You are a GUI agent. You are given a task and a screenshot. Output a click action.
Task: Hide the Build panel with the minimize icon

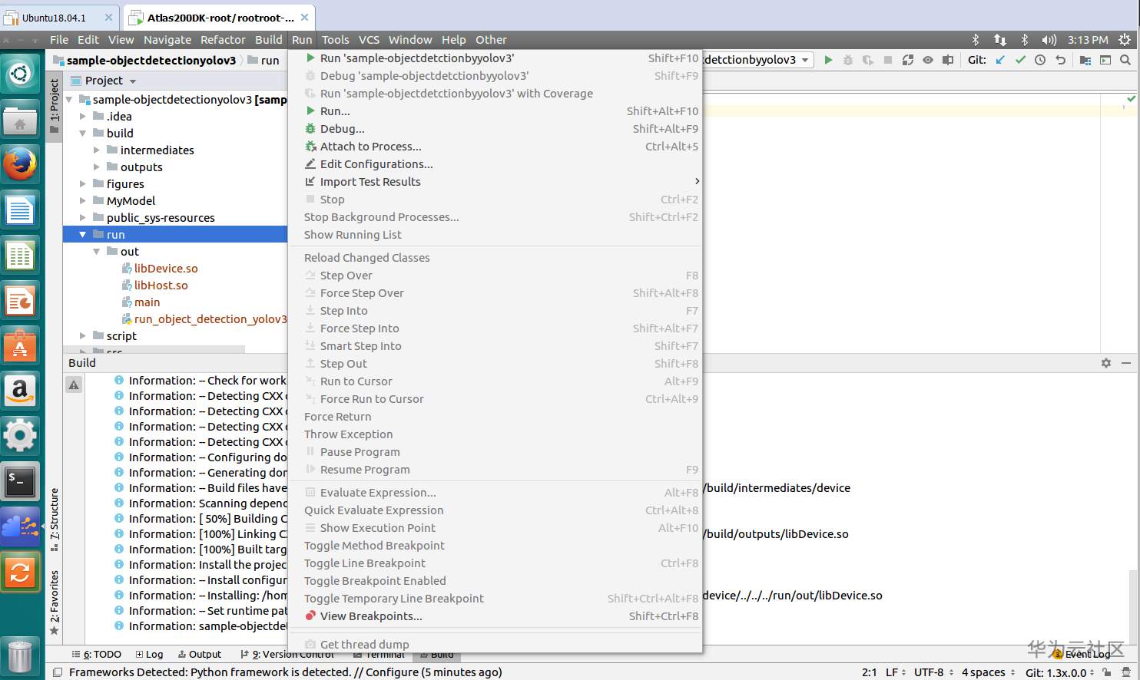[x=1126, y=363]
